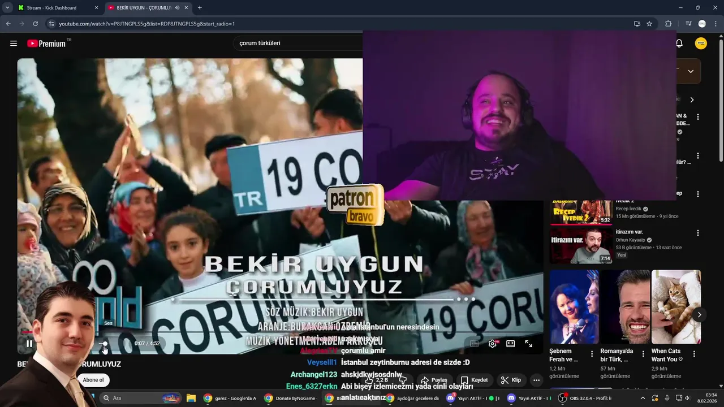724x407 pixels.
Task: Click YouTube search box çorum türküleri
Action: [298, 43]
